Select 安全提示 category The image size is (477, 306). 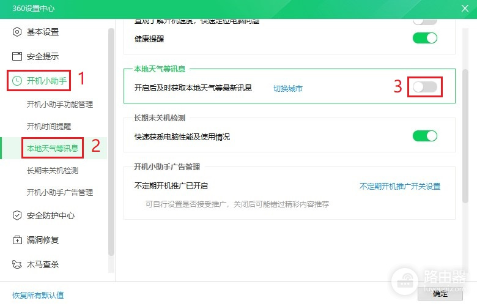click(43, 56)
